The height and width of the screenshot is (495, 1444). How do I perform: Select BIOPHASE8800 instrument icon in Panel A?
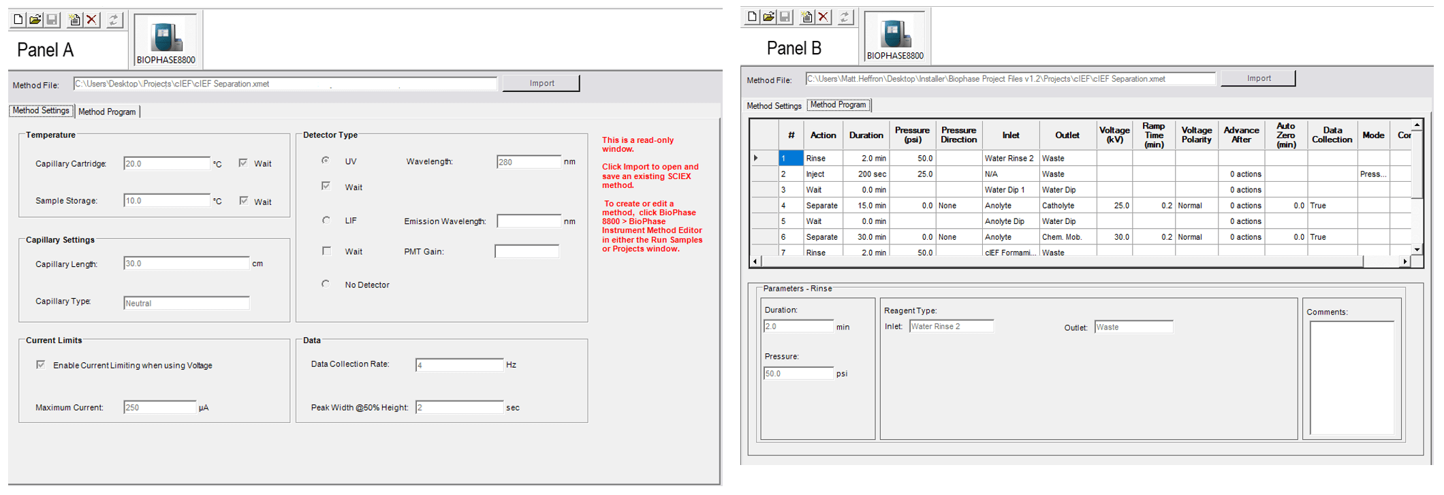click(166, 41)
